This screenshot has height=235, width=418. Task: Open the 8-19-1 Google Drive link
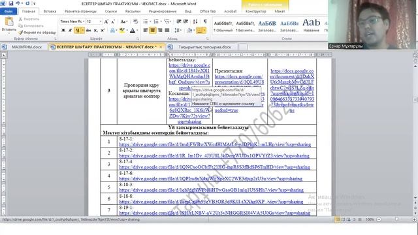point(215,213)
